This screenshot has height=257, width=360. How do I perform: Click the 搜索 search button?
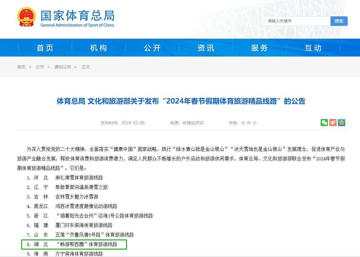pyautogui.click(x=339, y=21)
